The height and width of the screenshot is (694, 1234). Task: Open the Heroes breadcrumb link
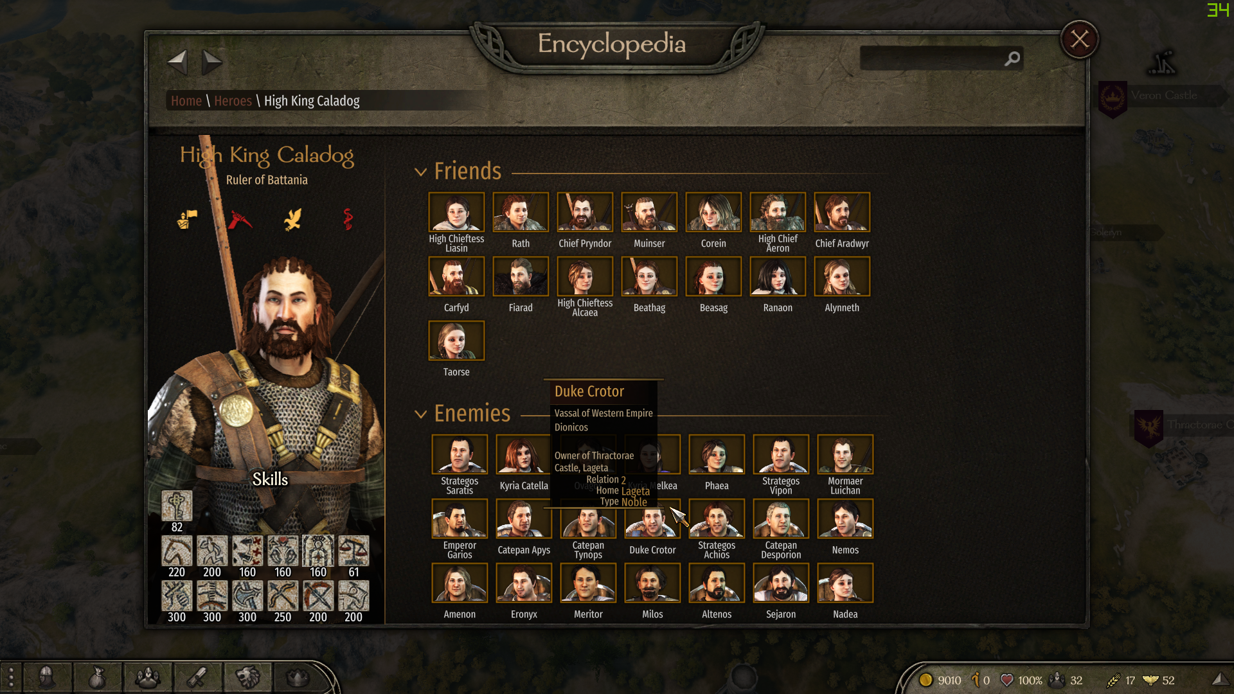[x=233, y=101]
